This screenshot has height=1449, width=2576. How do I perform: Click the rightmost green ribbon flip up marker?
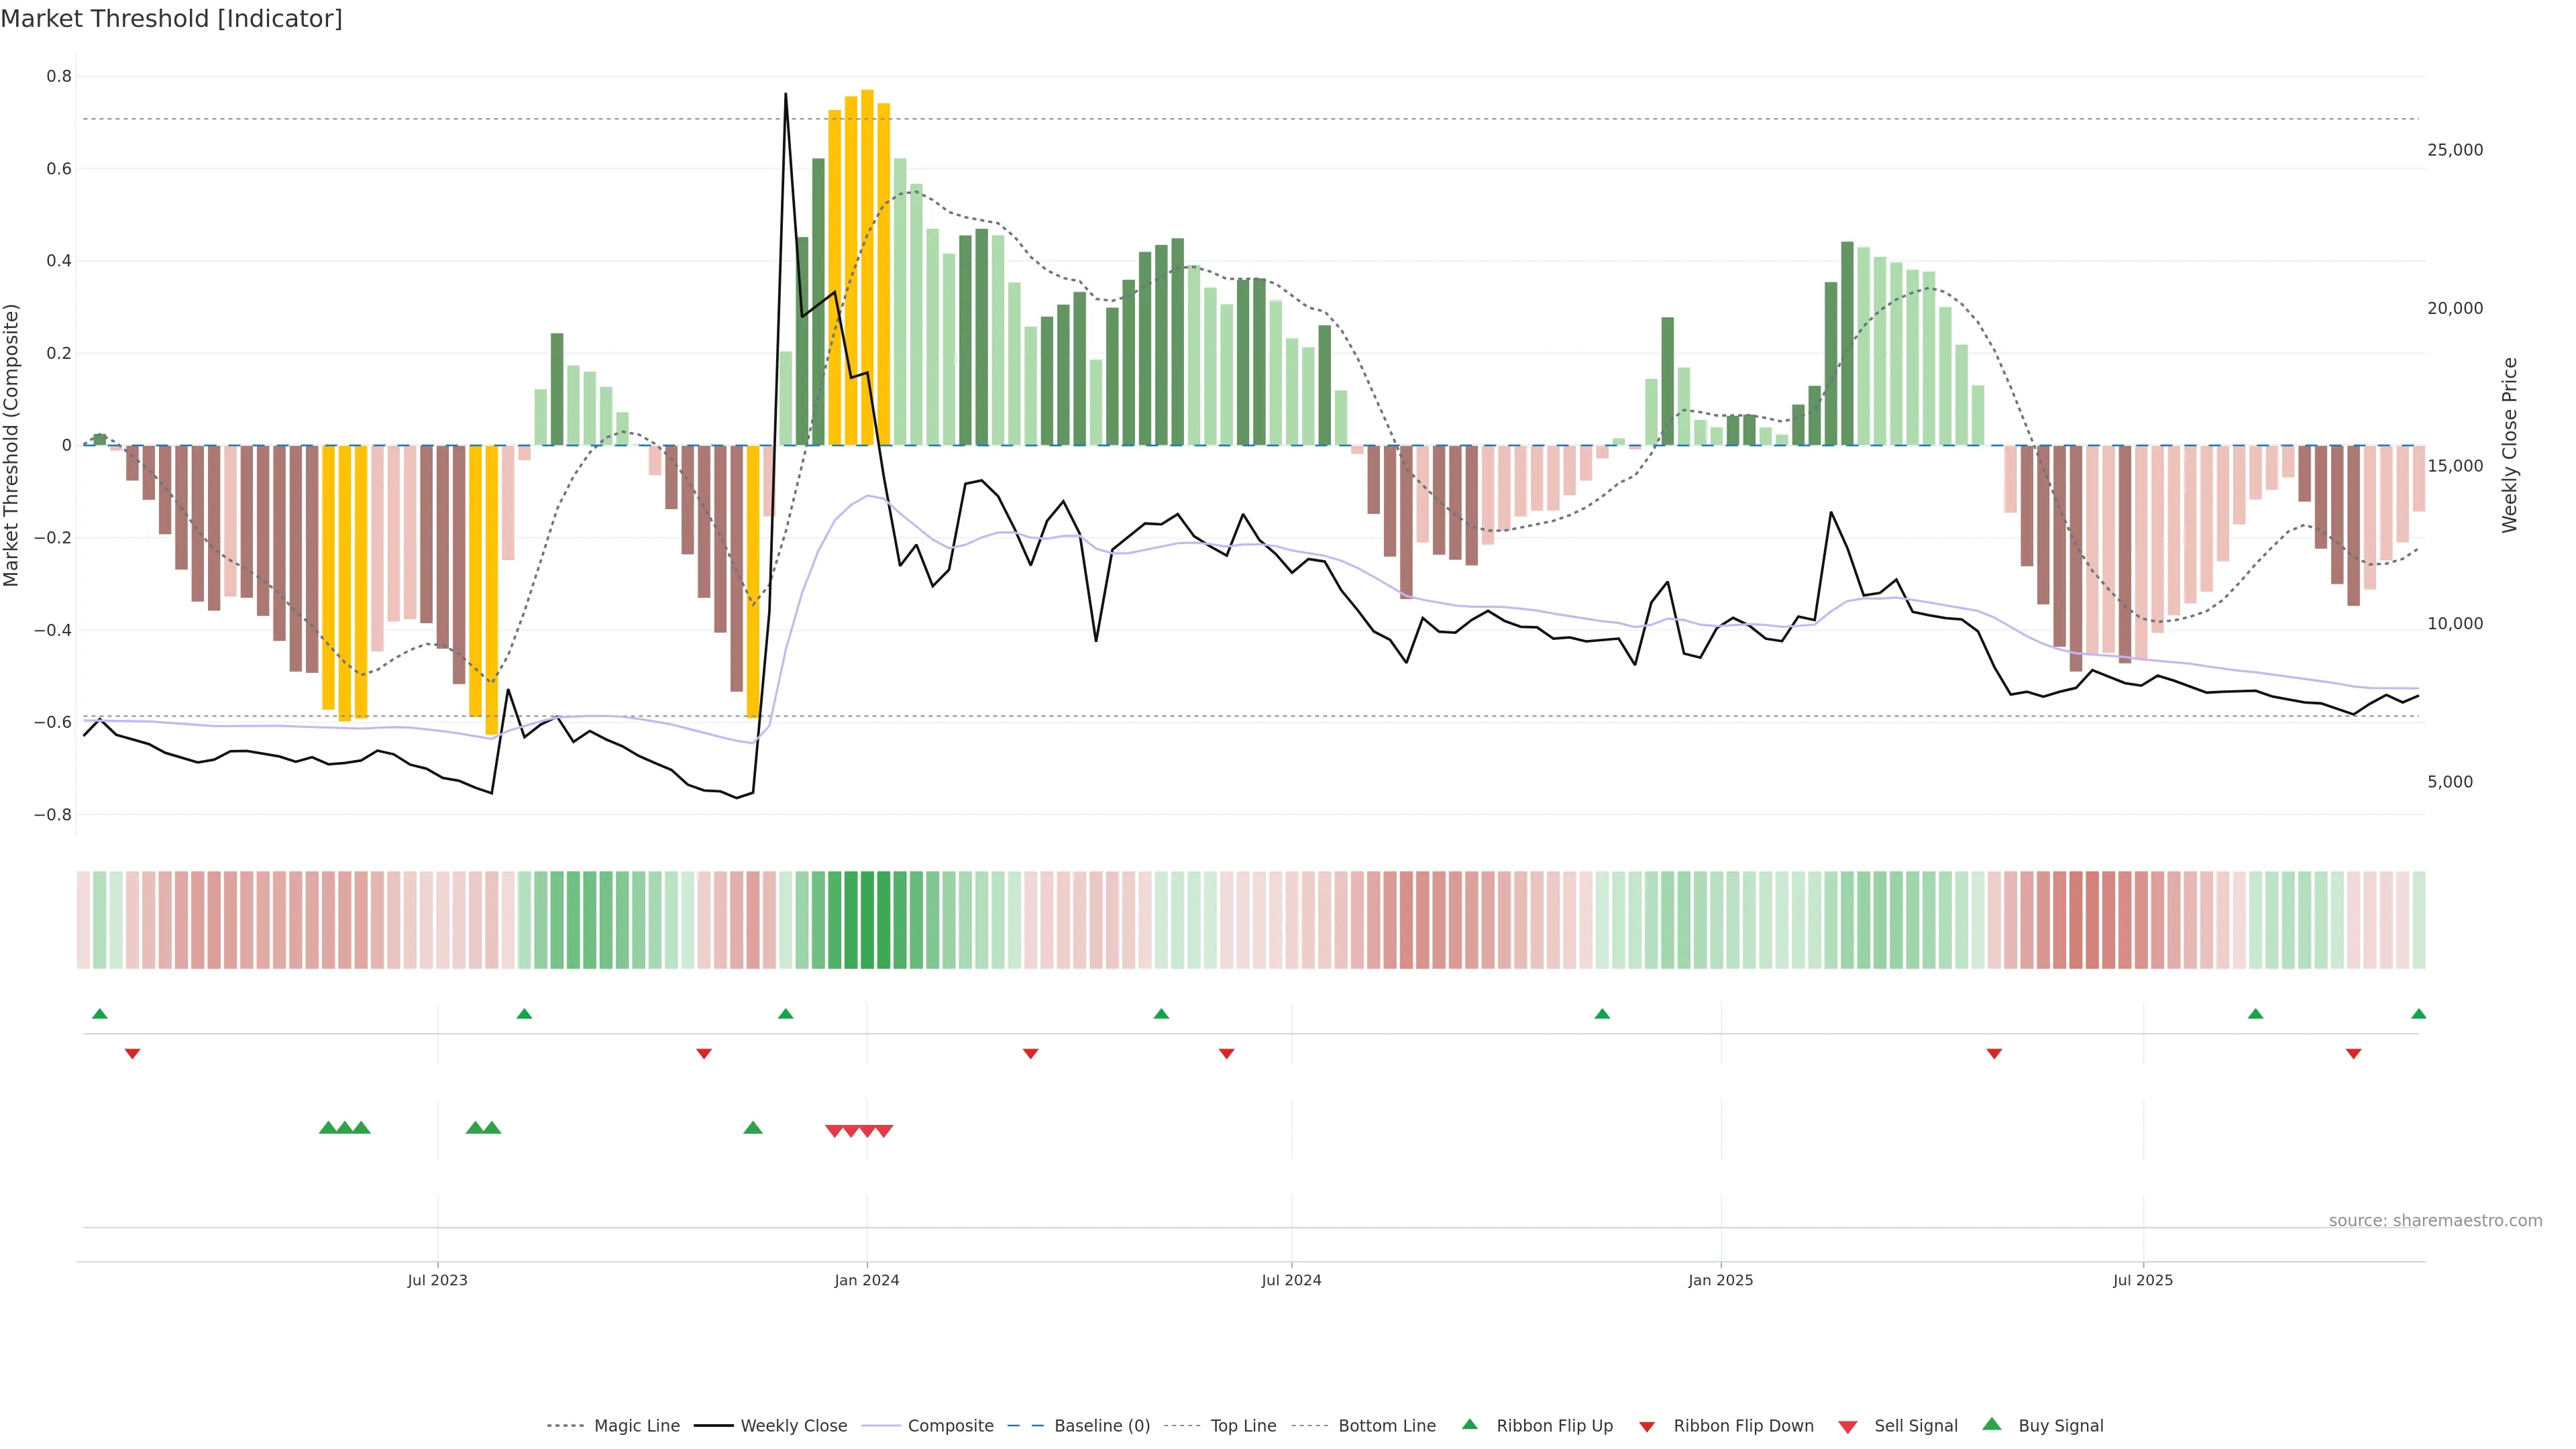pyautogui.click(x=2418, y=1014)
